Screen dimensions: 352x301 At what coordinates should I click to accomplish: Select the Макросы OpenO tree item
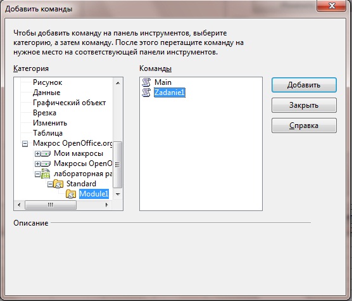83,163
